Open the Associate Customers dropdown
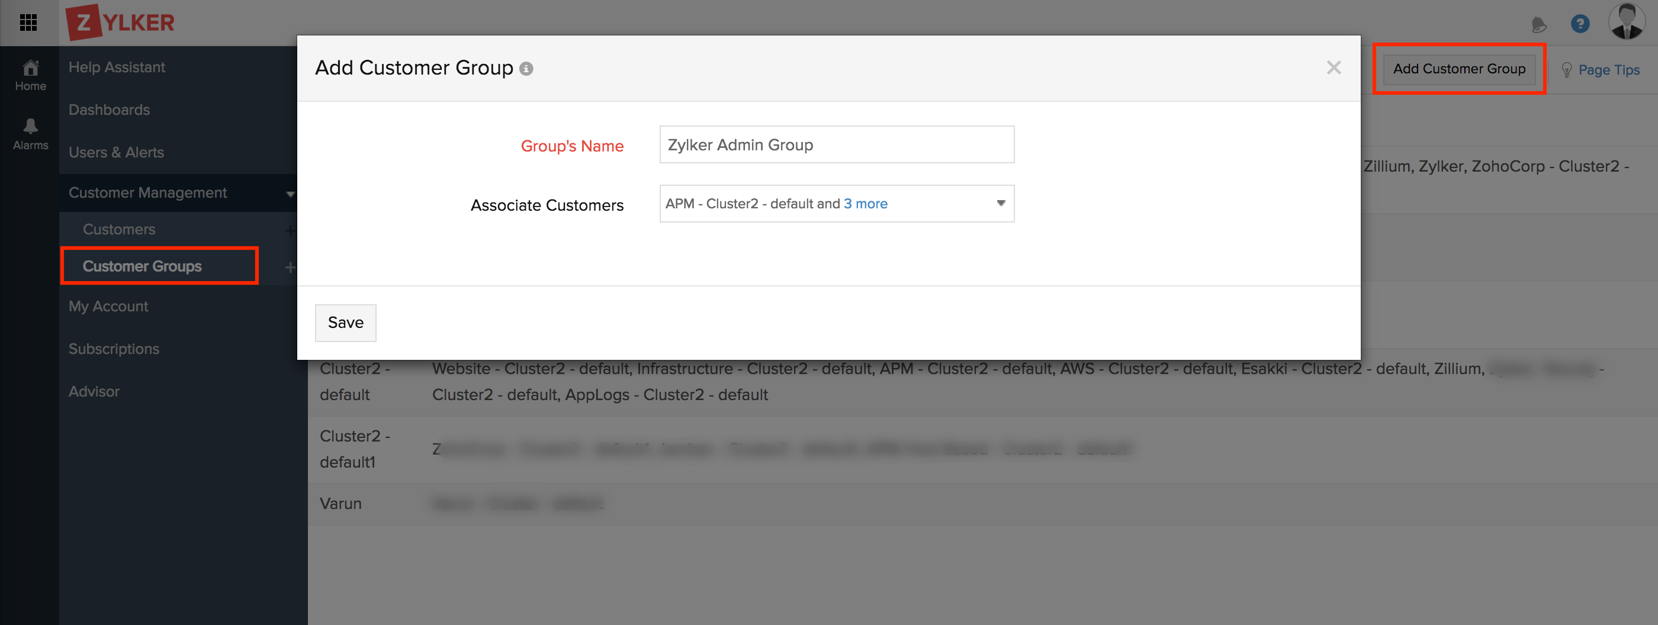The width and height of the screenshot is (1658, 625). [x=1000, y=204]
